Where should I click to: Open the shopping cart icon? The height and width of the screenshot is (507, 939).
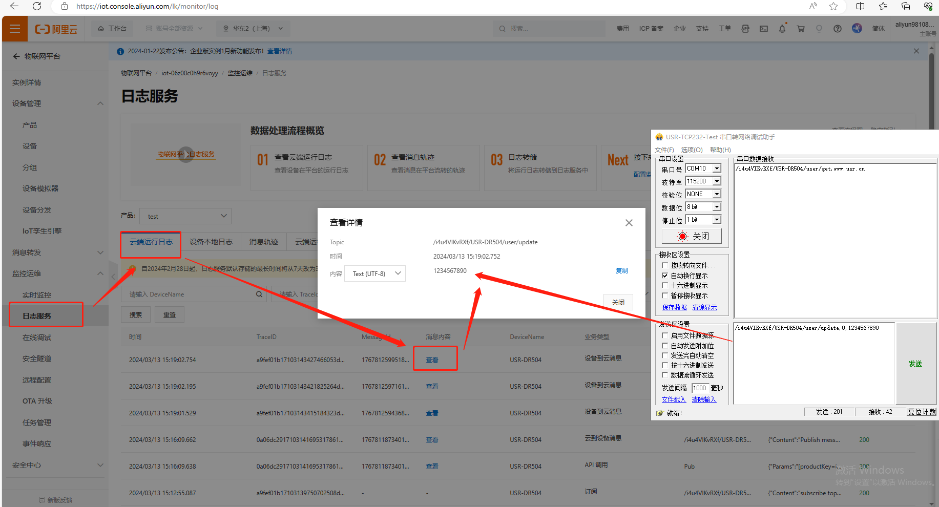[x=800, y=29]
